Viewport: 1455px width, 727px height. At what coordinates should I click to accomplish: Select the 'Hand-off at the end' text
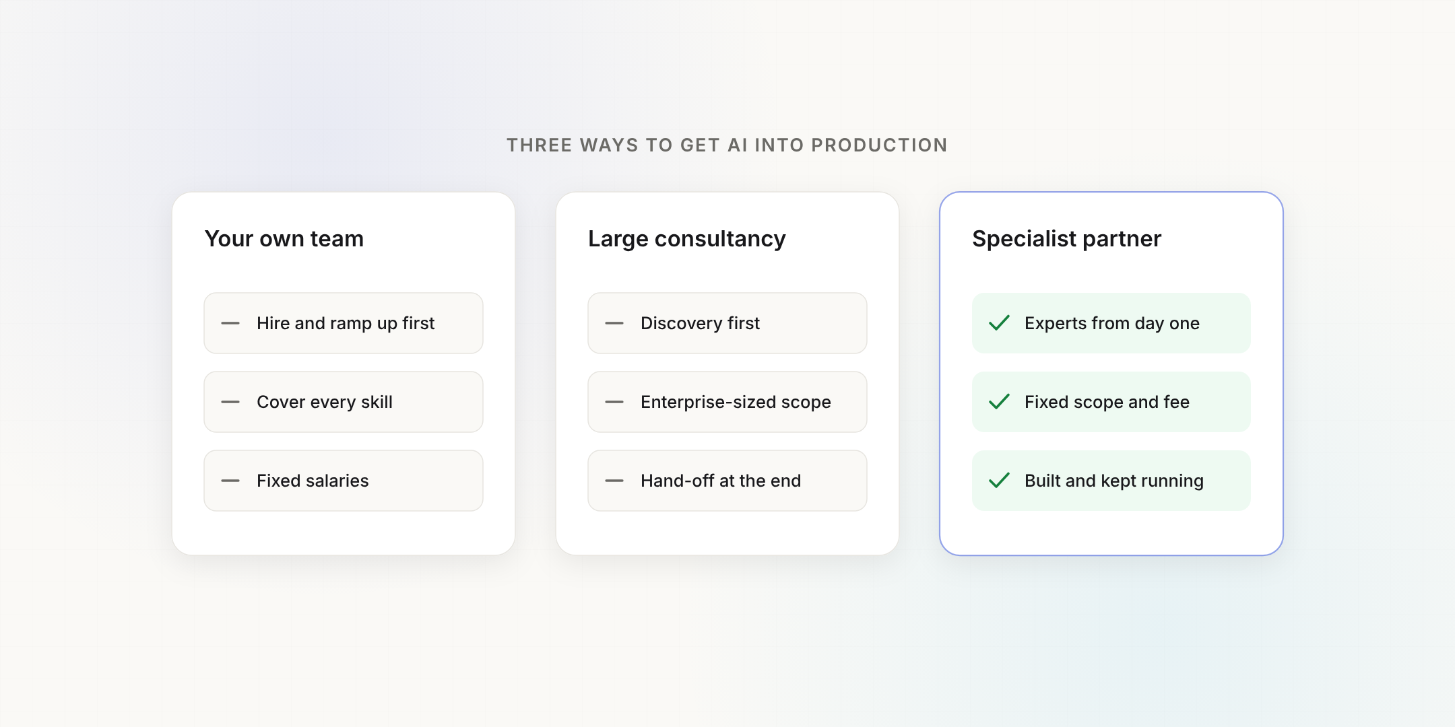point(721,481)
